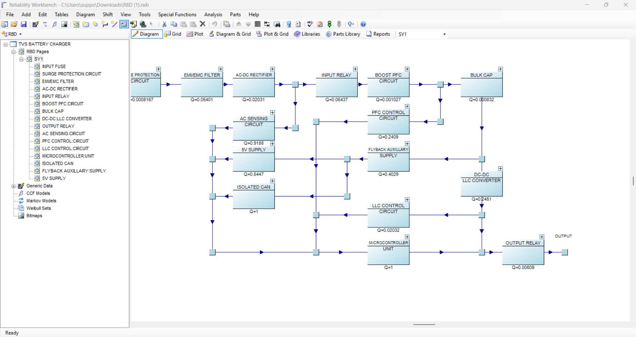
Task: Click the Cut scissors icon
Action: tap(164, 24)
